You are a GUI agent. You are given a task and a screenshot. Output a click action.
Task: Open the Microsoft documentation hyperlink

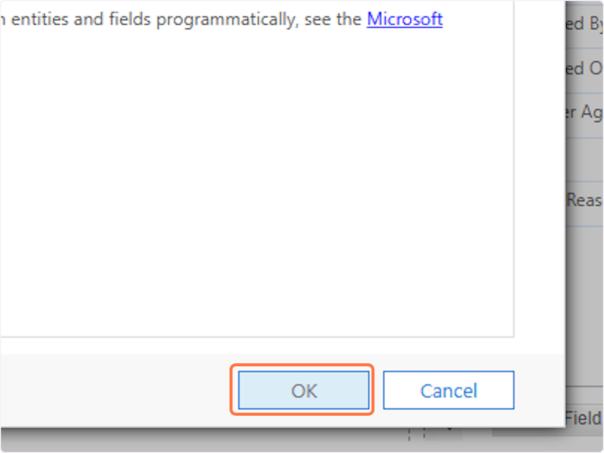(405, 19)
